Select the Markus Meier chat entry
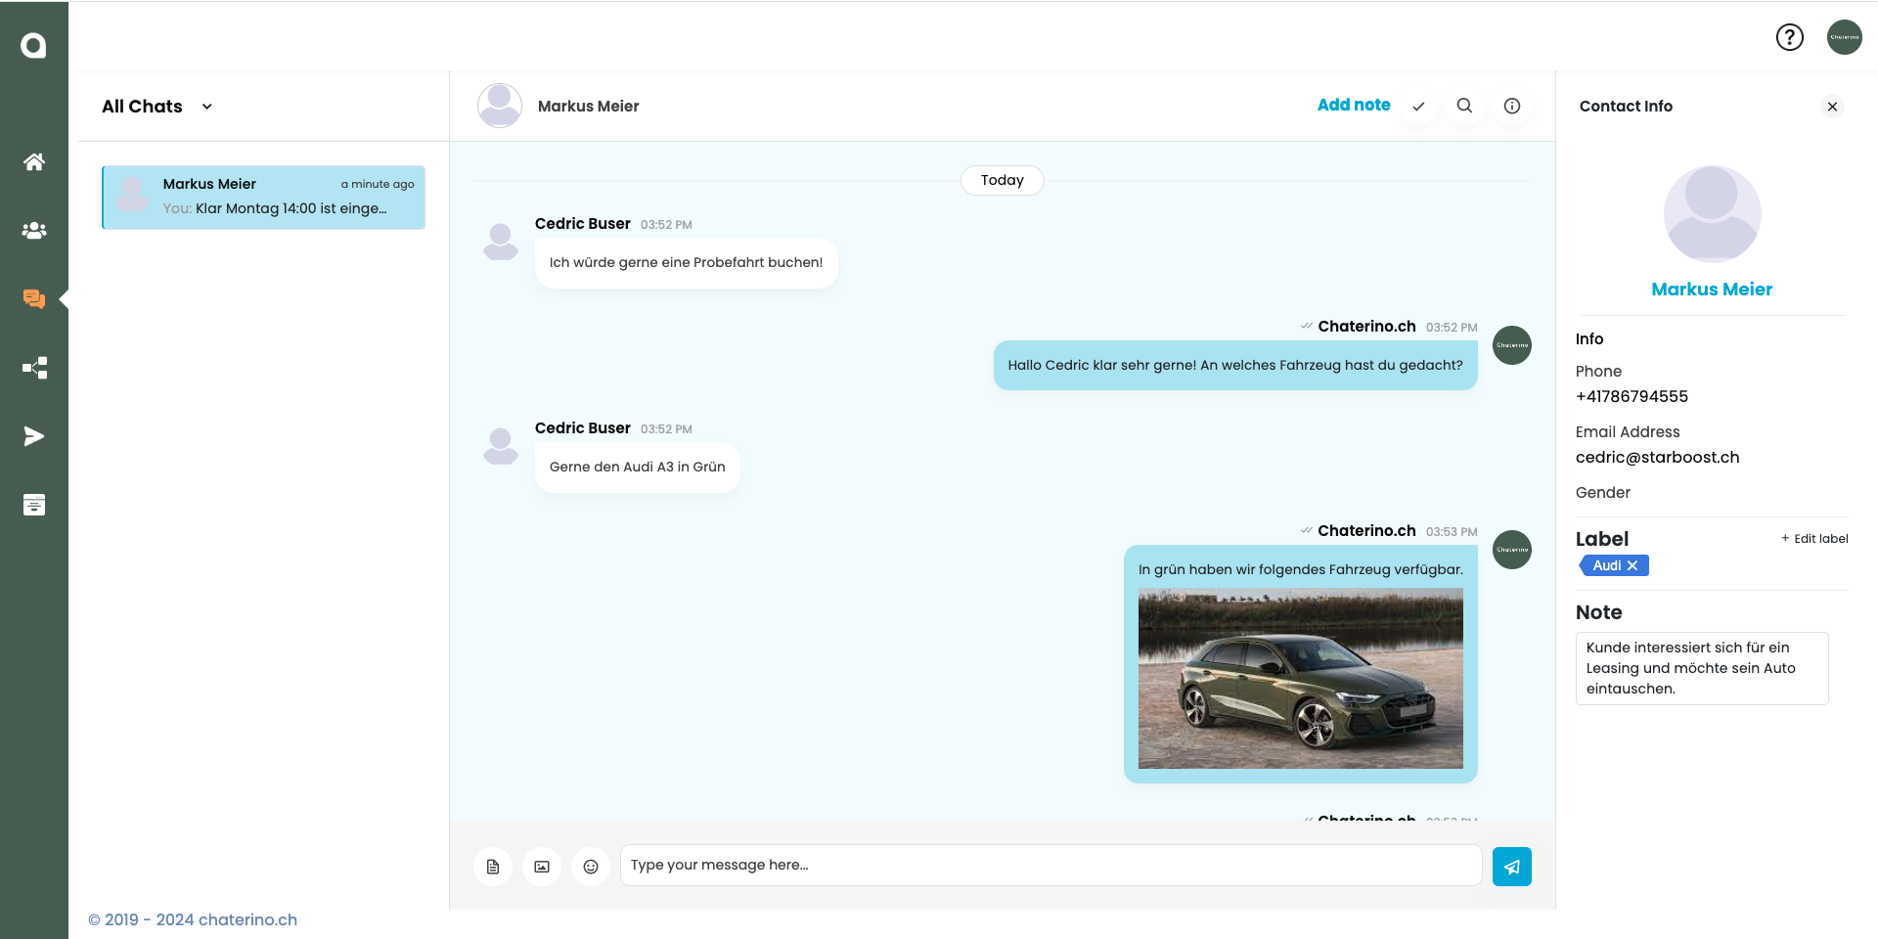 263,197
